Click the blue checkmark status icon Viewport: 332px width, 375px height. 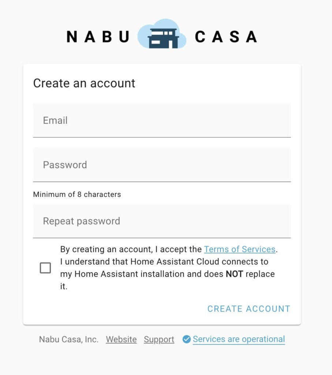(x=186, y=339)
